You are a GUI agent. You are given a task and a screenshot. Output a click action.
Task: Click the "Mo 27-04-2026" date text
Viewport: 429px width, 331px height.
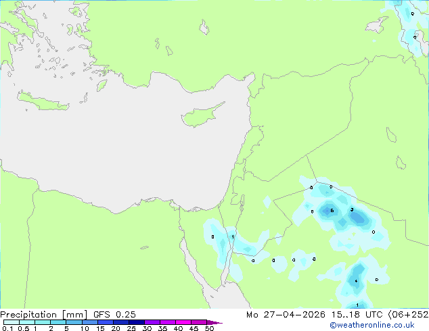click(x=286, y=315)
